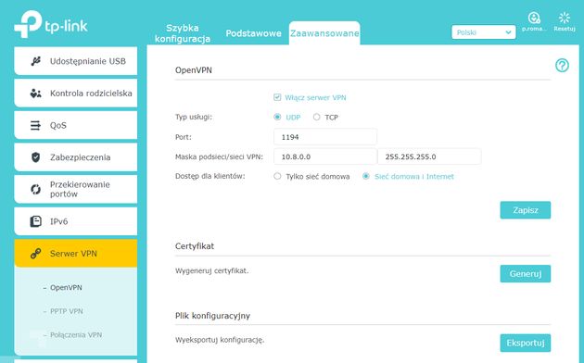Screen dimensions: 584x363
Task: Select the UDP service type radio button
Action: click(x=277, y=117)
